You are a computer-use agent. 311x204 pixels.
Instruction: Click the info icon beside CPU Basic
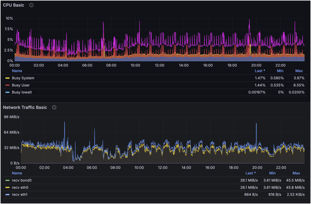[x=31, y=5]
